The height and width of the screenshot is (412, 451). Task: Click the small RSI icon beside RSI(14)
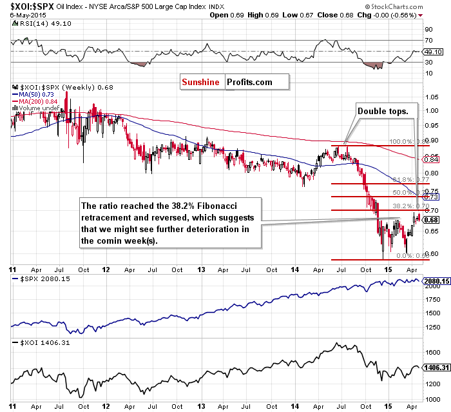coord(15,24)
